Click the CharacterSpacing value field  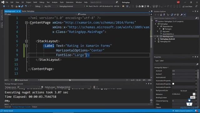click(184, 101)
